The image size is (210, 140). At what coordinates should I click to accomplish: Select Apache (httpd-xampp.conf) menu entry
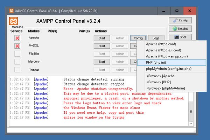171,56
